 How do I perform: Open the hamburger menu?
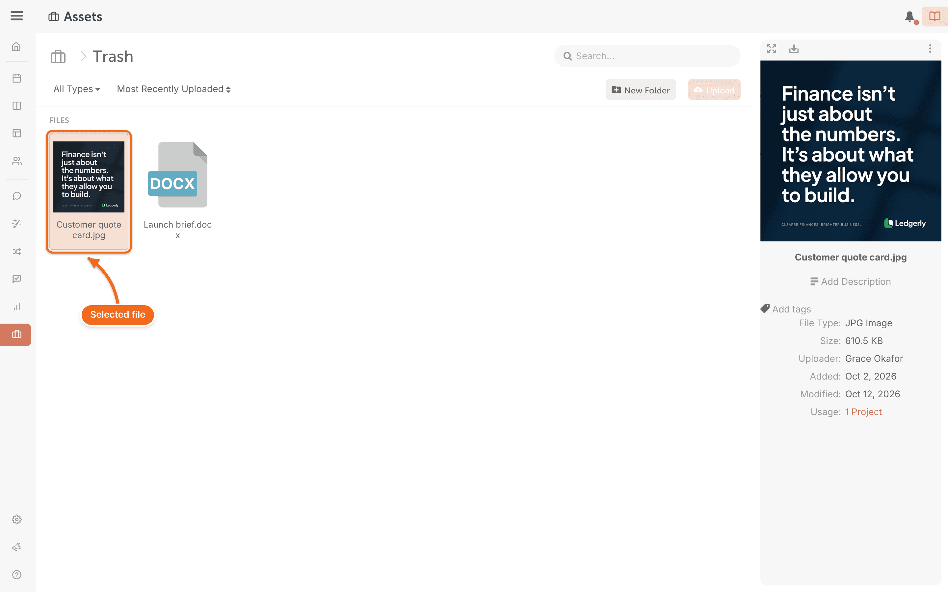[16, 16]
